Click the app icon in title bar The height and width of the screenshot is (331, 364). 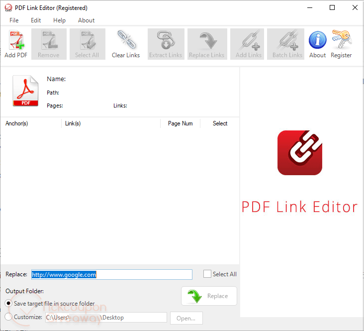8,7
